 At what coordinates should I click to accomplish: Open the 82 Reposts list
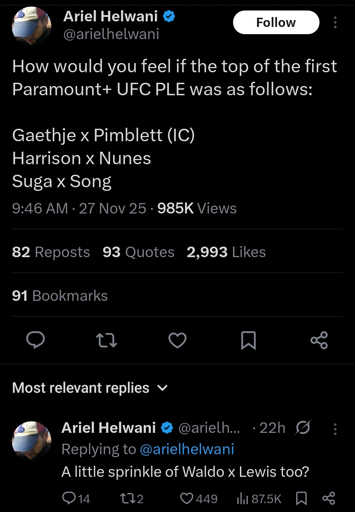click(x=51, y=252)
